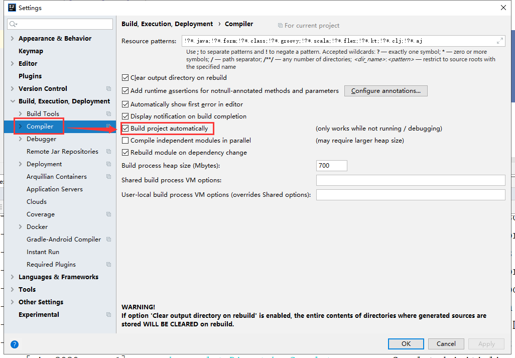Click Shared build process VM options field
Screen dimensions: 515x358
[411, 180]
